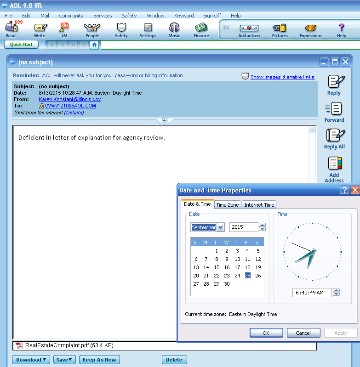This screenshot has width=360, height=367.
Task: Switch to the Internet Time tab
Action: point(259,205)
